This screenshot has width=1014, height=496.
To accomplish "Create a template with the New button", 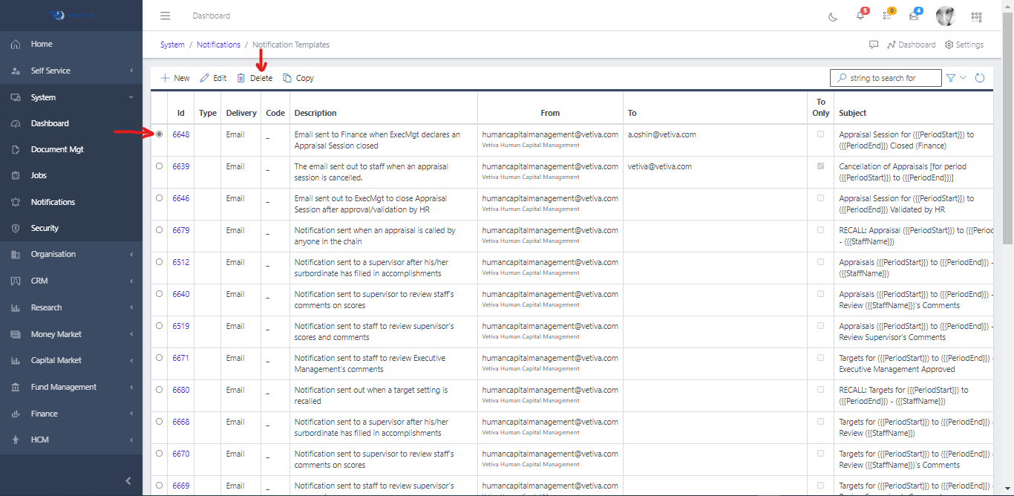I will click(174, 77).
